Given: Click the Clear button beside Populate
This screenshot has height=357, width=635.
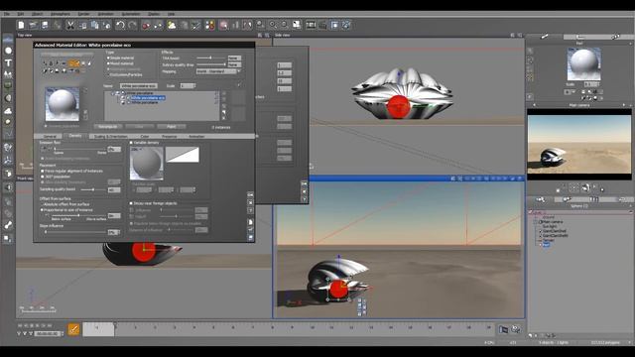Looking at the screenshot, I should (x=139, y=127).
